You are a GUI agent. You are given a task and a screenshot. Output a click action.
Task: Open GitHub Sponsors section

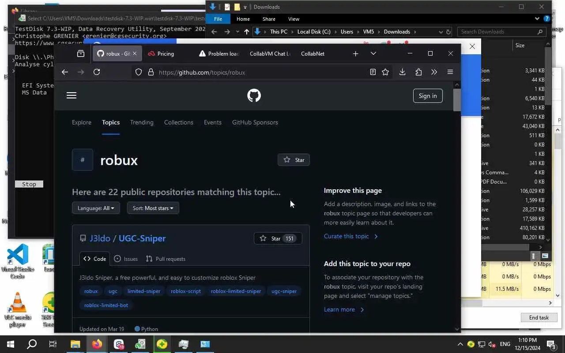point(255,122)
